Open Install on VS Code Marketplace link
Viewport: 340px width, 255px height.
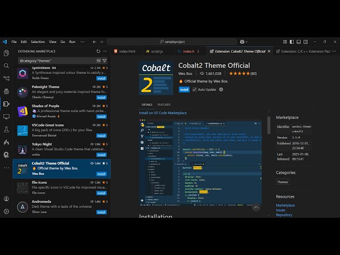point(163,113)
